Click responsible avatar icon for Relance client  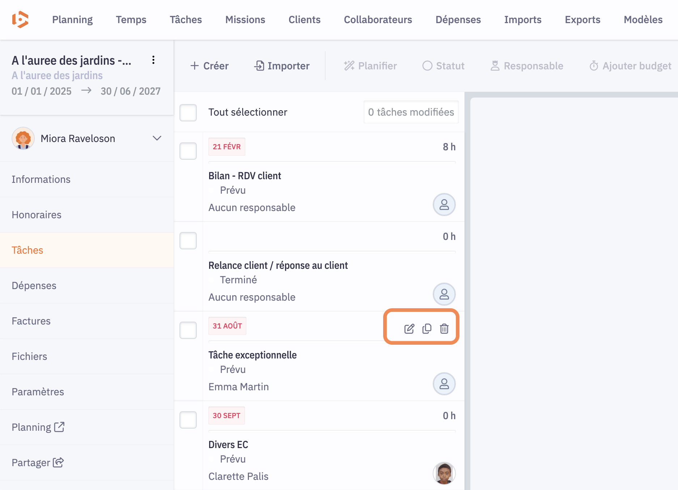[444, 294]
